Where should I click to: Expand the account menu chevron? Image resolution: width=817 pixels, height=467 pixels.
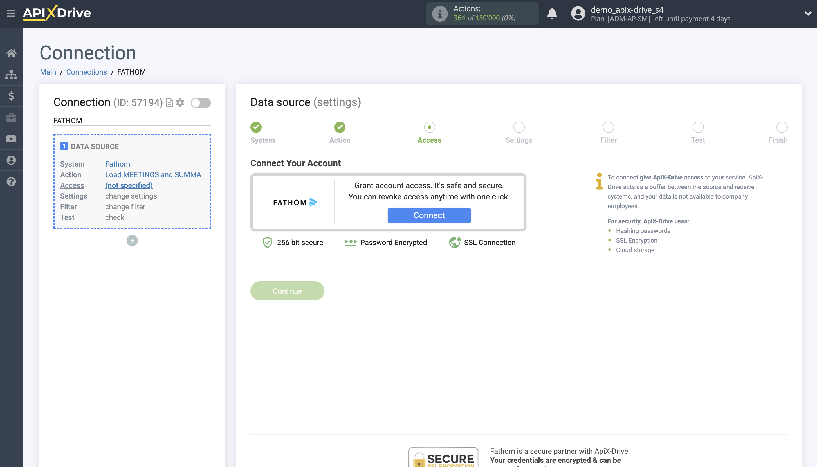coord(808,14)
